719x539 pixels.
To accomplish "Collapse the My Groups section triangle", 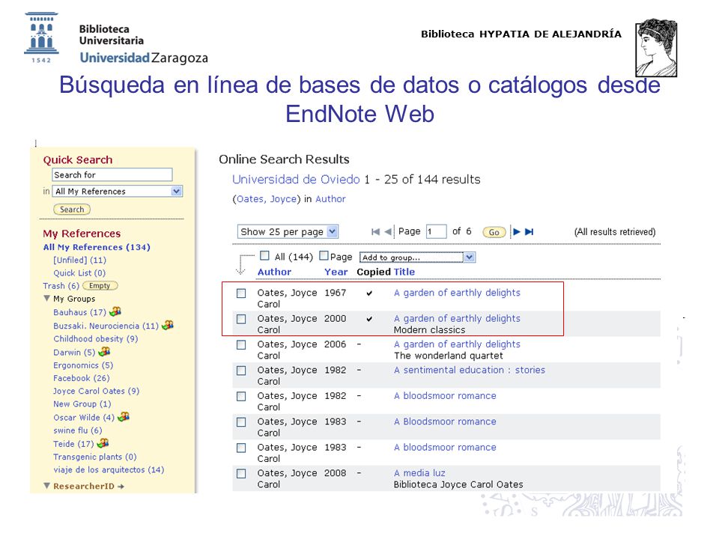I will pyautogui.click(x=46, y=299).
